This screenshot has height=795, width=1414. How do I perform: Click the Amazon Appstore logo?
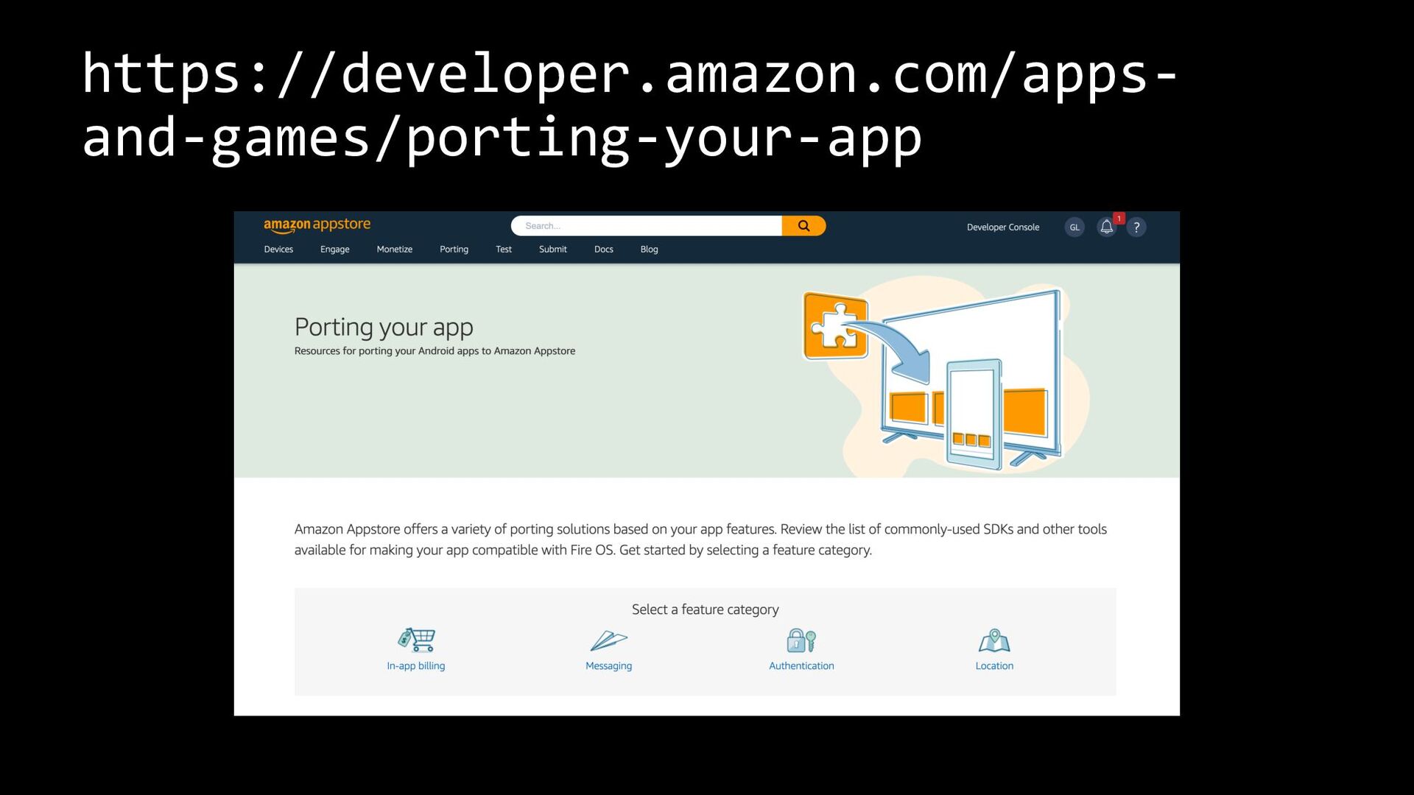click(x=317, y=225)
